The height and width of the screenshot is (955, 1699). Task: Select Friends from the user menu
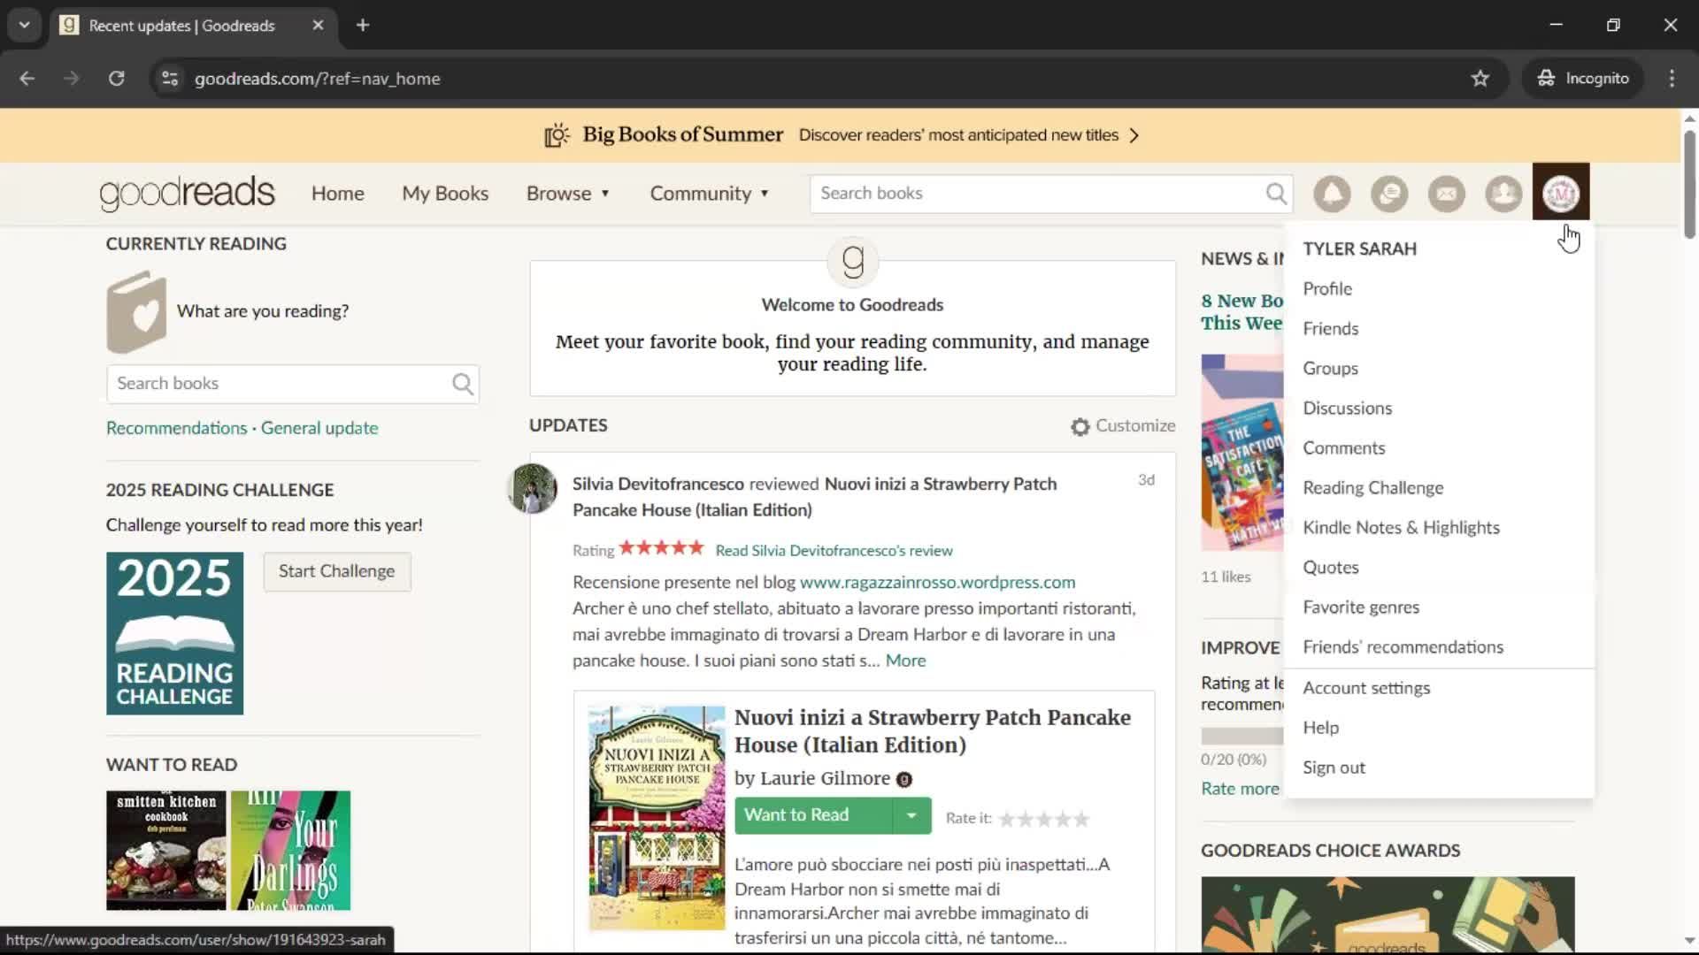[1330, 329]
